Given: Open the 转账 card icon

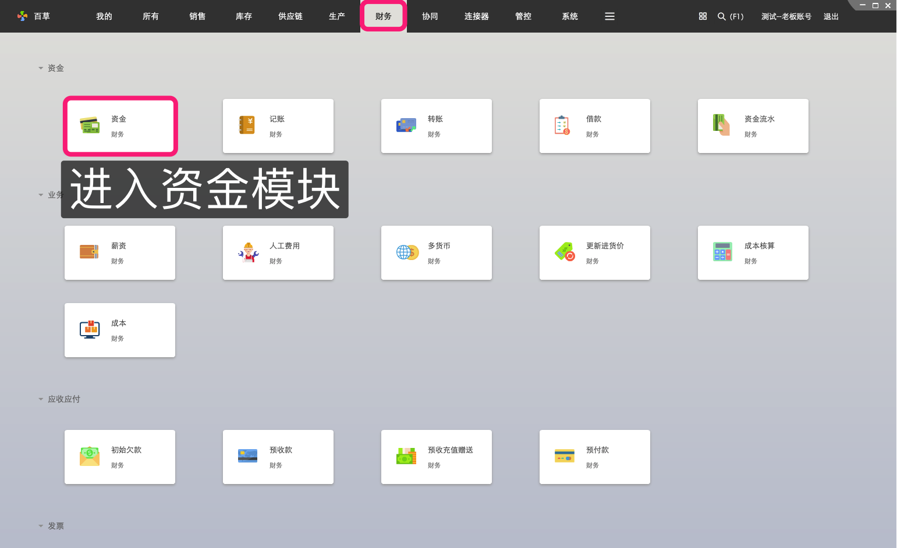Looking at the screenshot, I should [x=406, y=125].
